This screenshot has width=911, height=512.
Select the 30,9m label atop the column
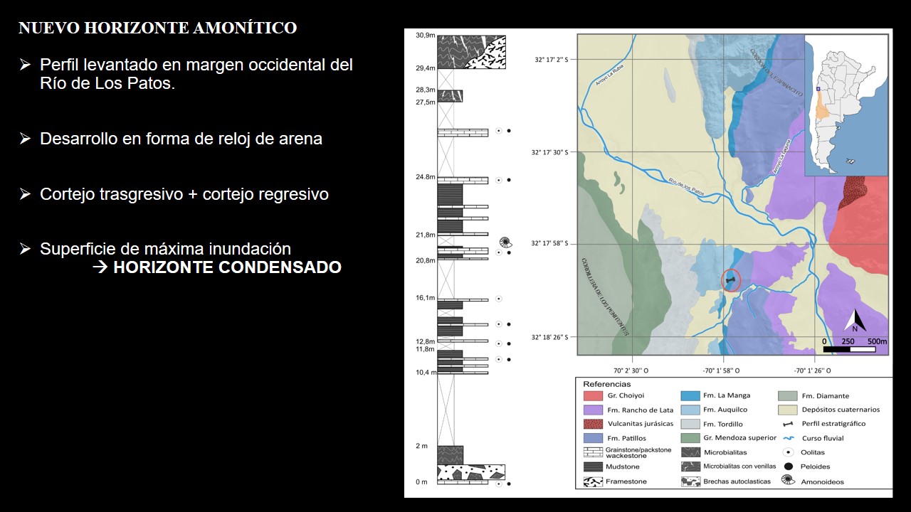tap(425, 36)
